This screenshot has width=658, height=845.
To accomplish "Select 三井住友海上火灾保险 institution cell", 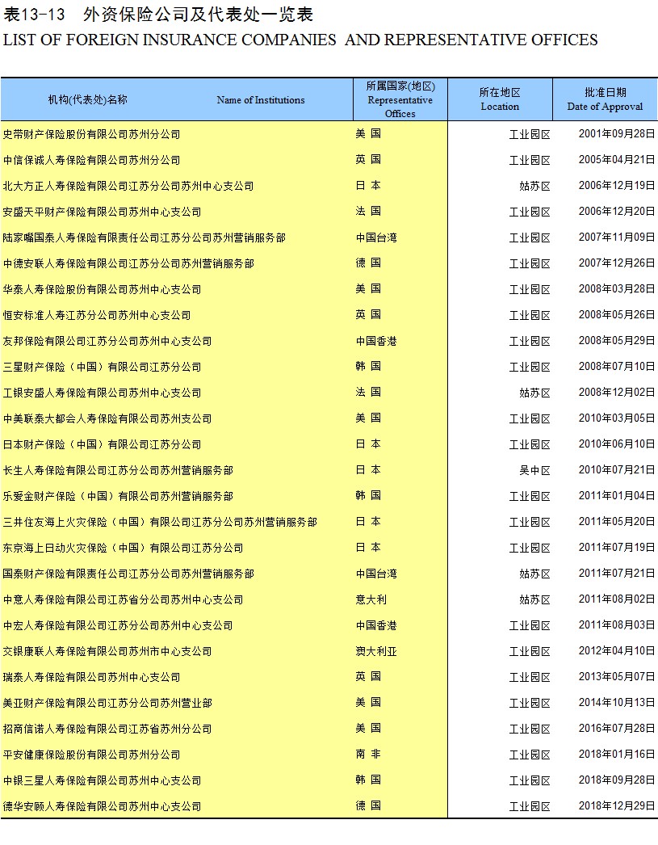I will pyautogui.click(x=160, y=522).
